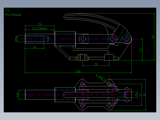Image resolution: width=160 pixels, height=120 pixels.
Task: Click the 57 vertical dimension in side view
Action: (x=141, y=50)
